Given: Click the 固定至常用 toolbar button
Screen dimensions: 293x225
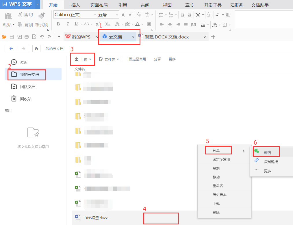Looking at the screenshot, I should (137, 59).
